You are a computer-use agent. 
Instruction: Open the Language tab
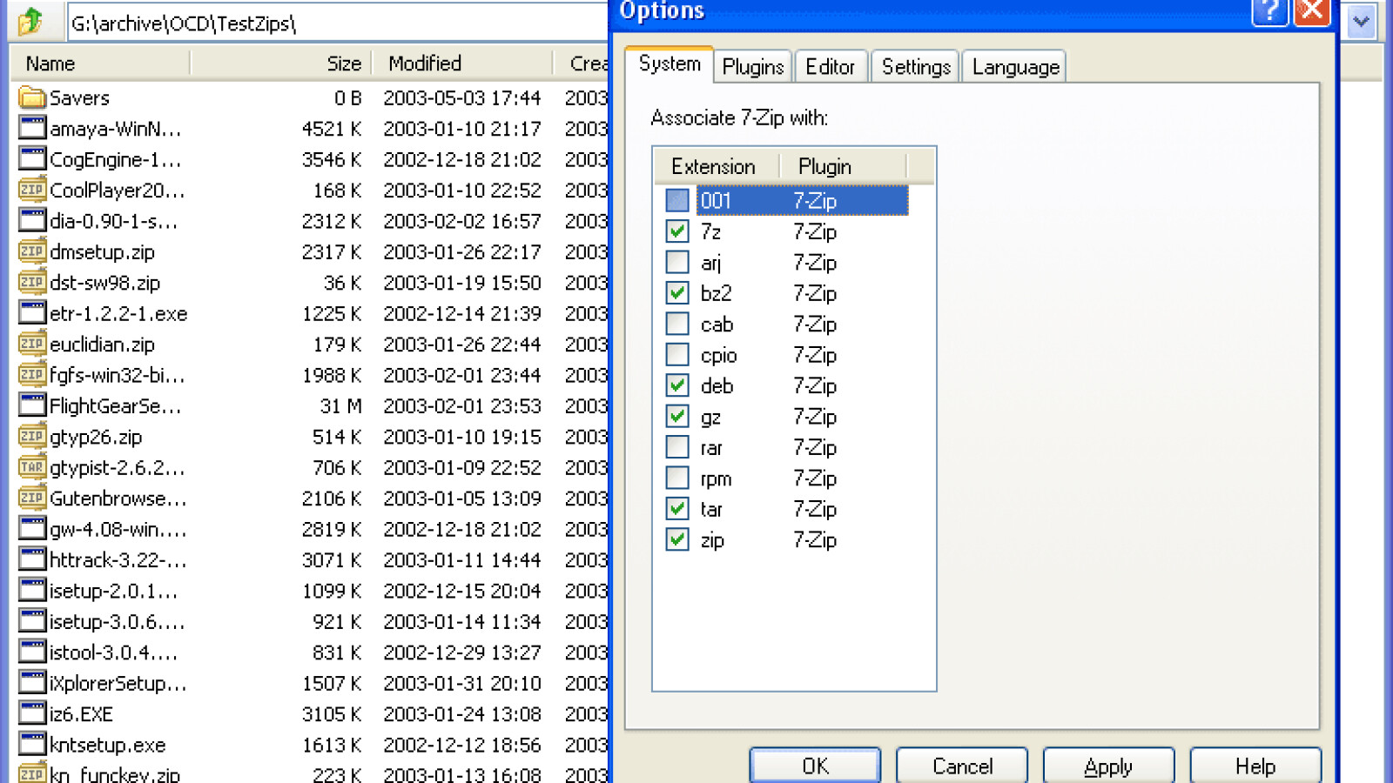[x=1013, y=65]
